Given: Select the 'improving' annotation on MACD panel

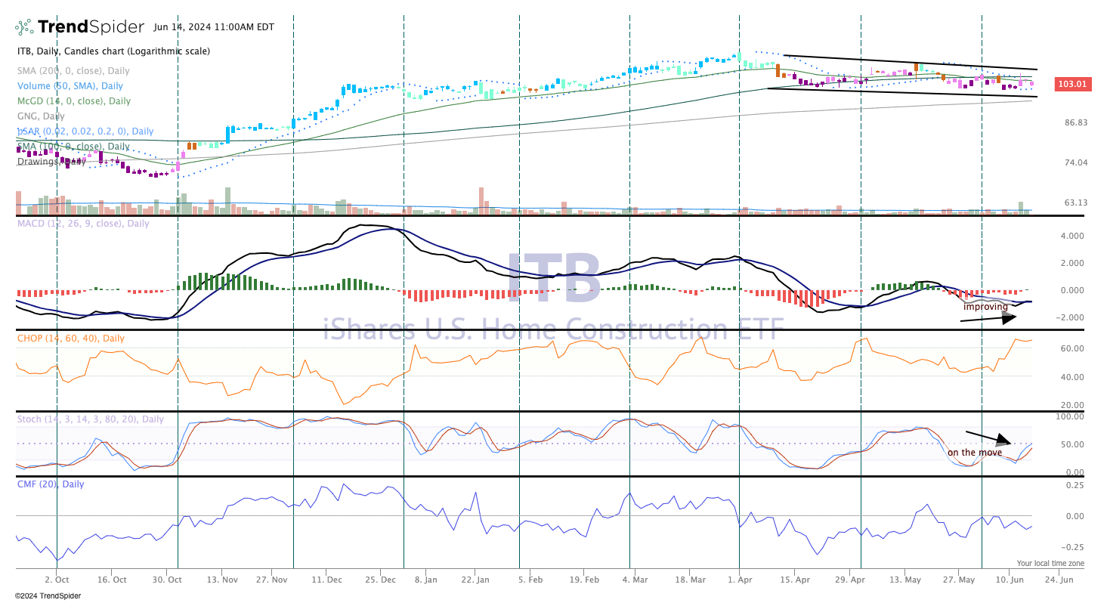Looking at the screenshot, I should point(985,307).
